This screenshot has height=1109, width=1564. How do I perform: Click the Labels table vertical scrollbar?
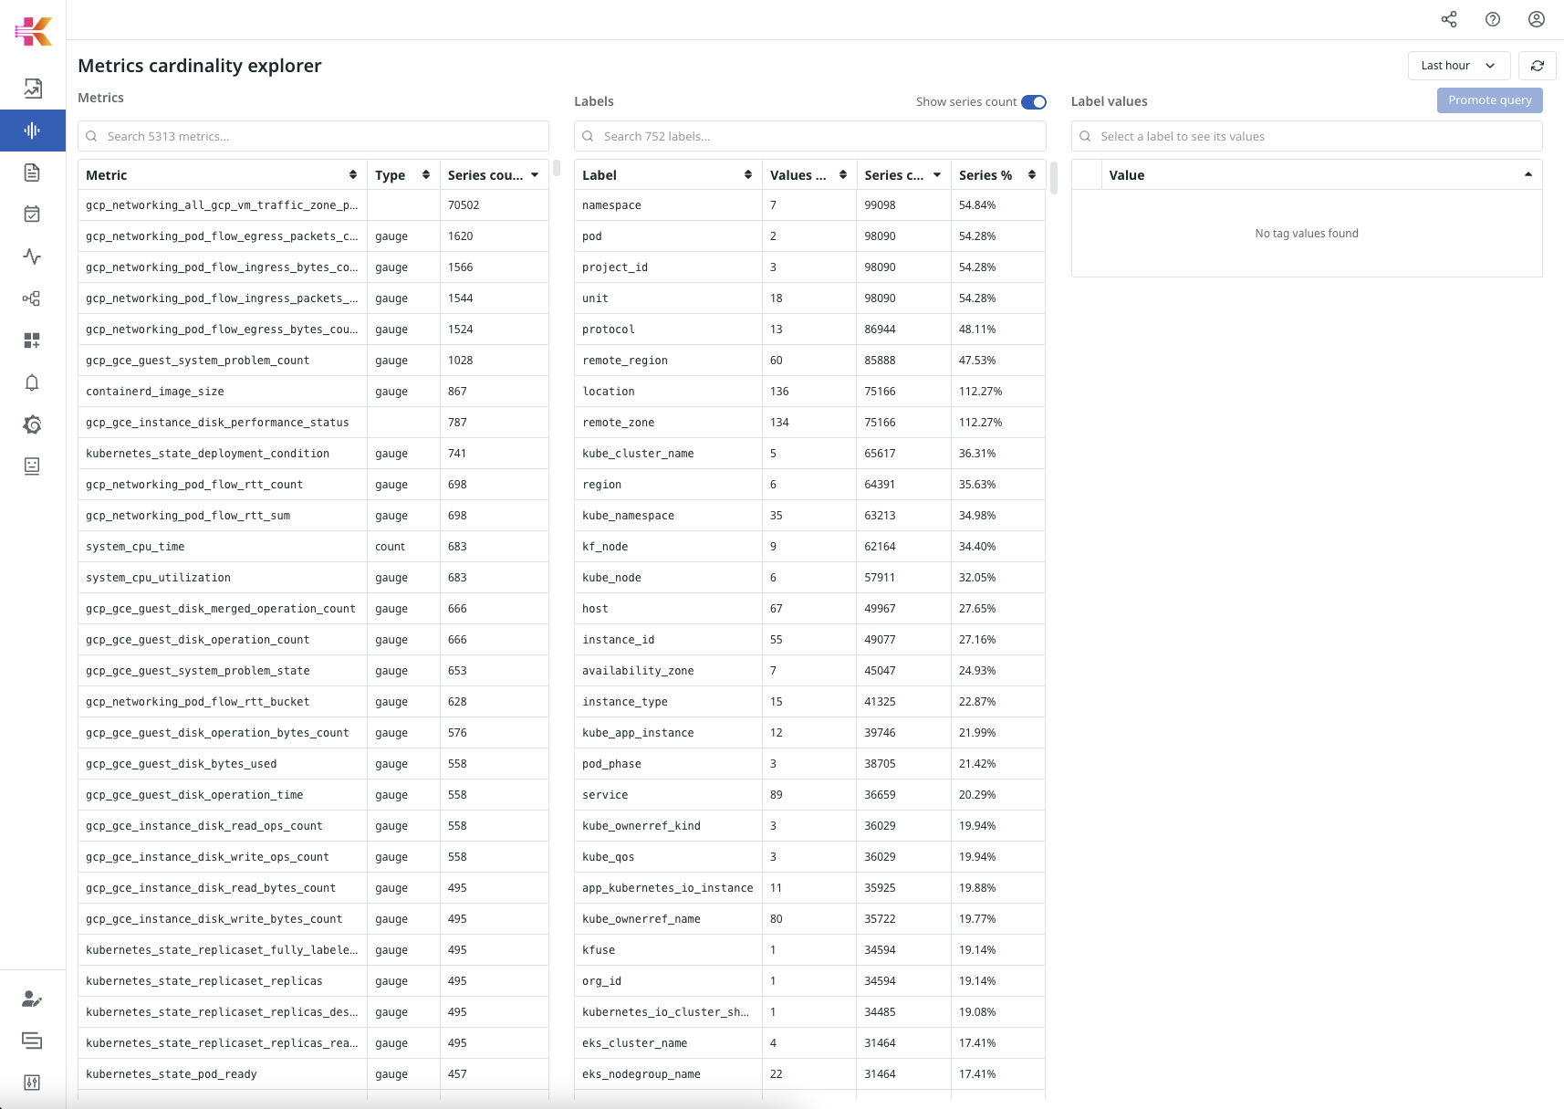(1053, 178)
